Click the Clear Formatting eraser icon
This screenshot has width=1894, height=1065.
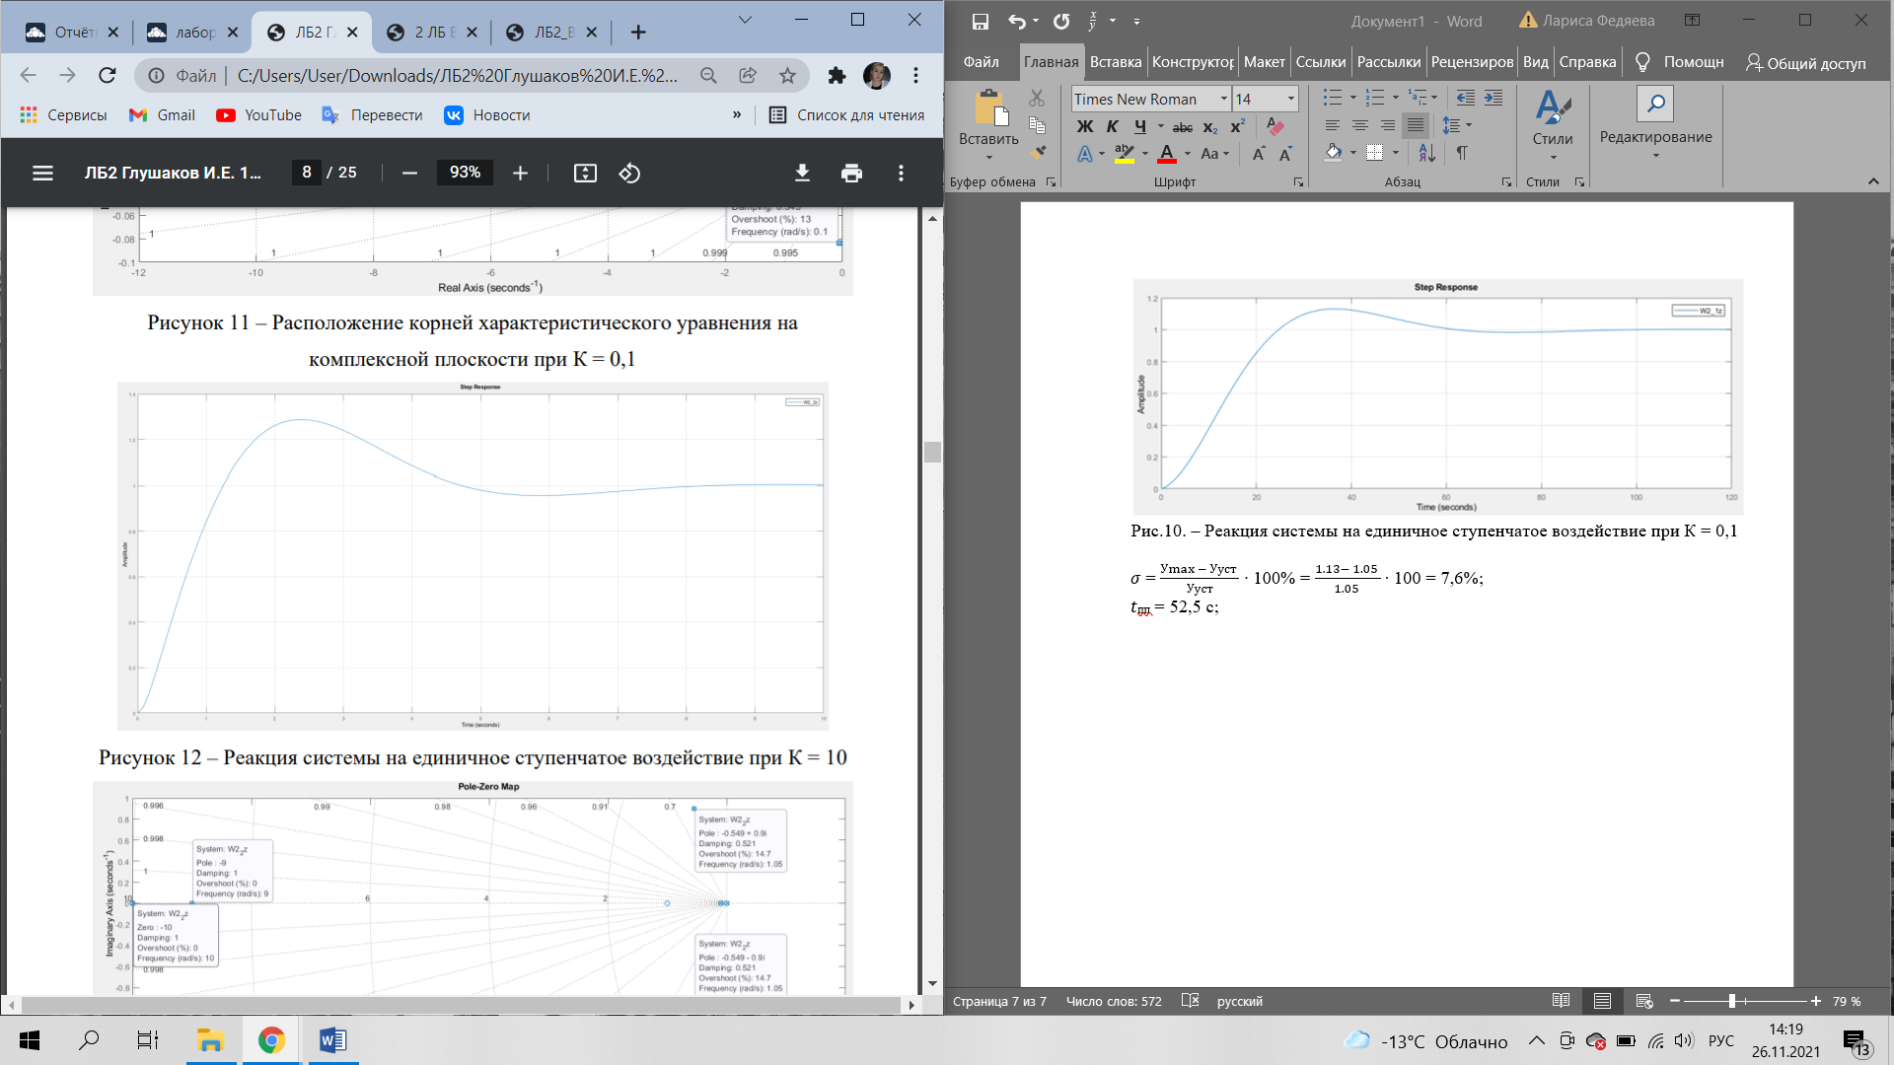click(x=1275, y=126)
